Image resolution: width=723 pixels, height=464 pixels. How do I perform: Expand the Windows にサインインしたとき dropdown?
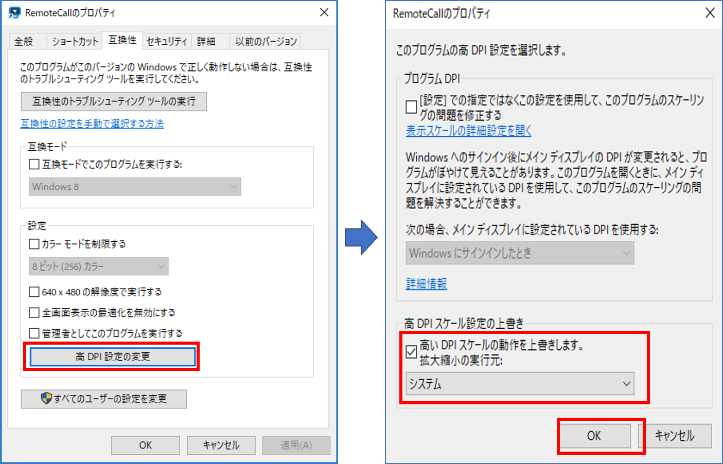point(520,253)
